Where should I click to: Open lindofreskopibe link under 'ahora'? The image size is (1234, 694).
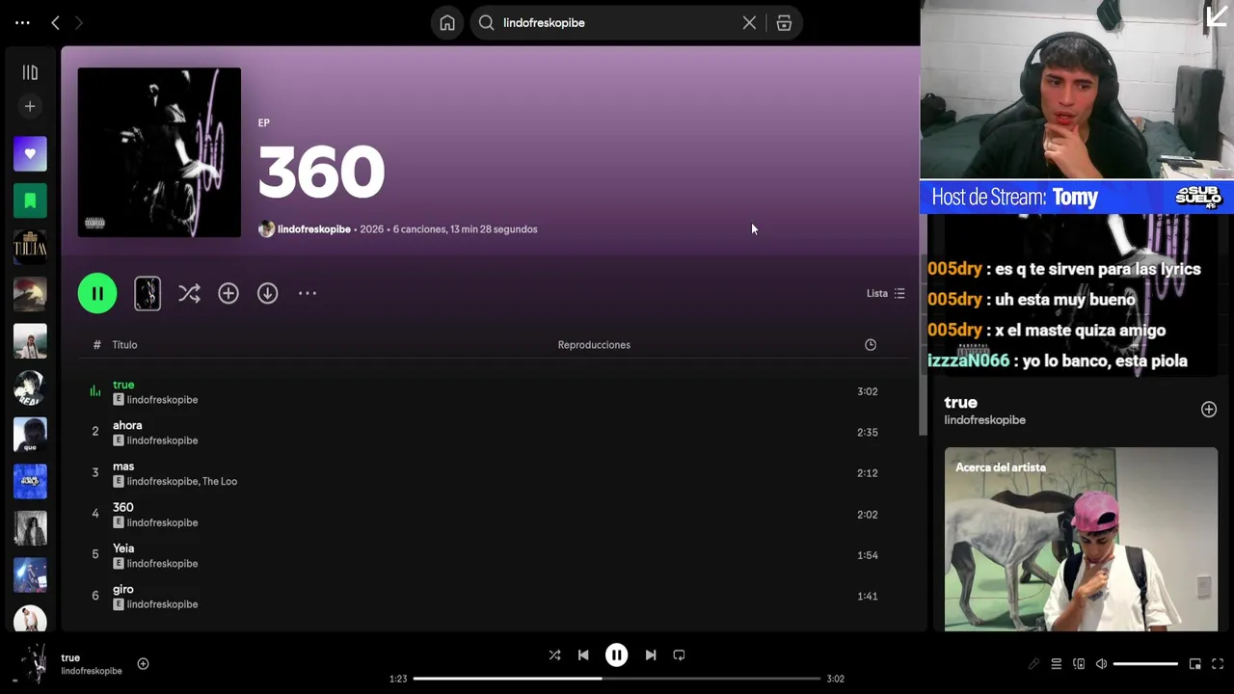162,440
